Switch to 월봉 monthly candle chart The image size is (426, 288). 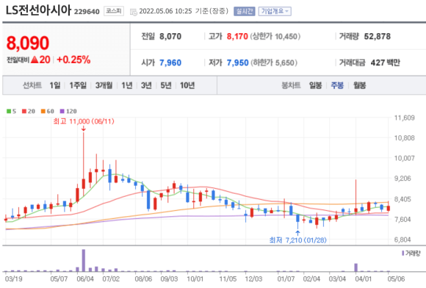(x=359, y=85)
